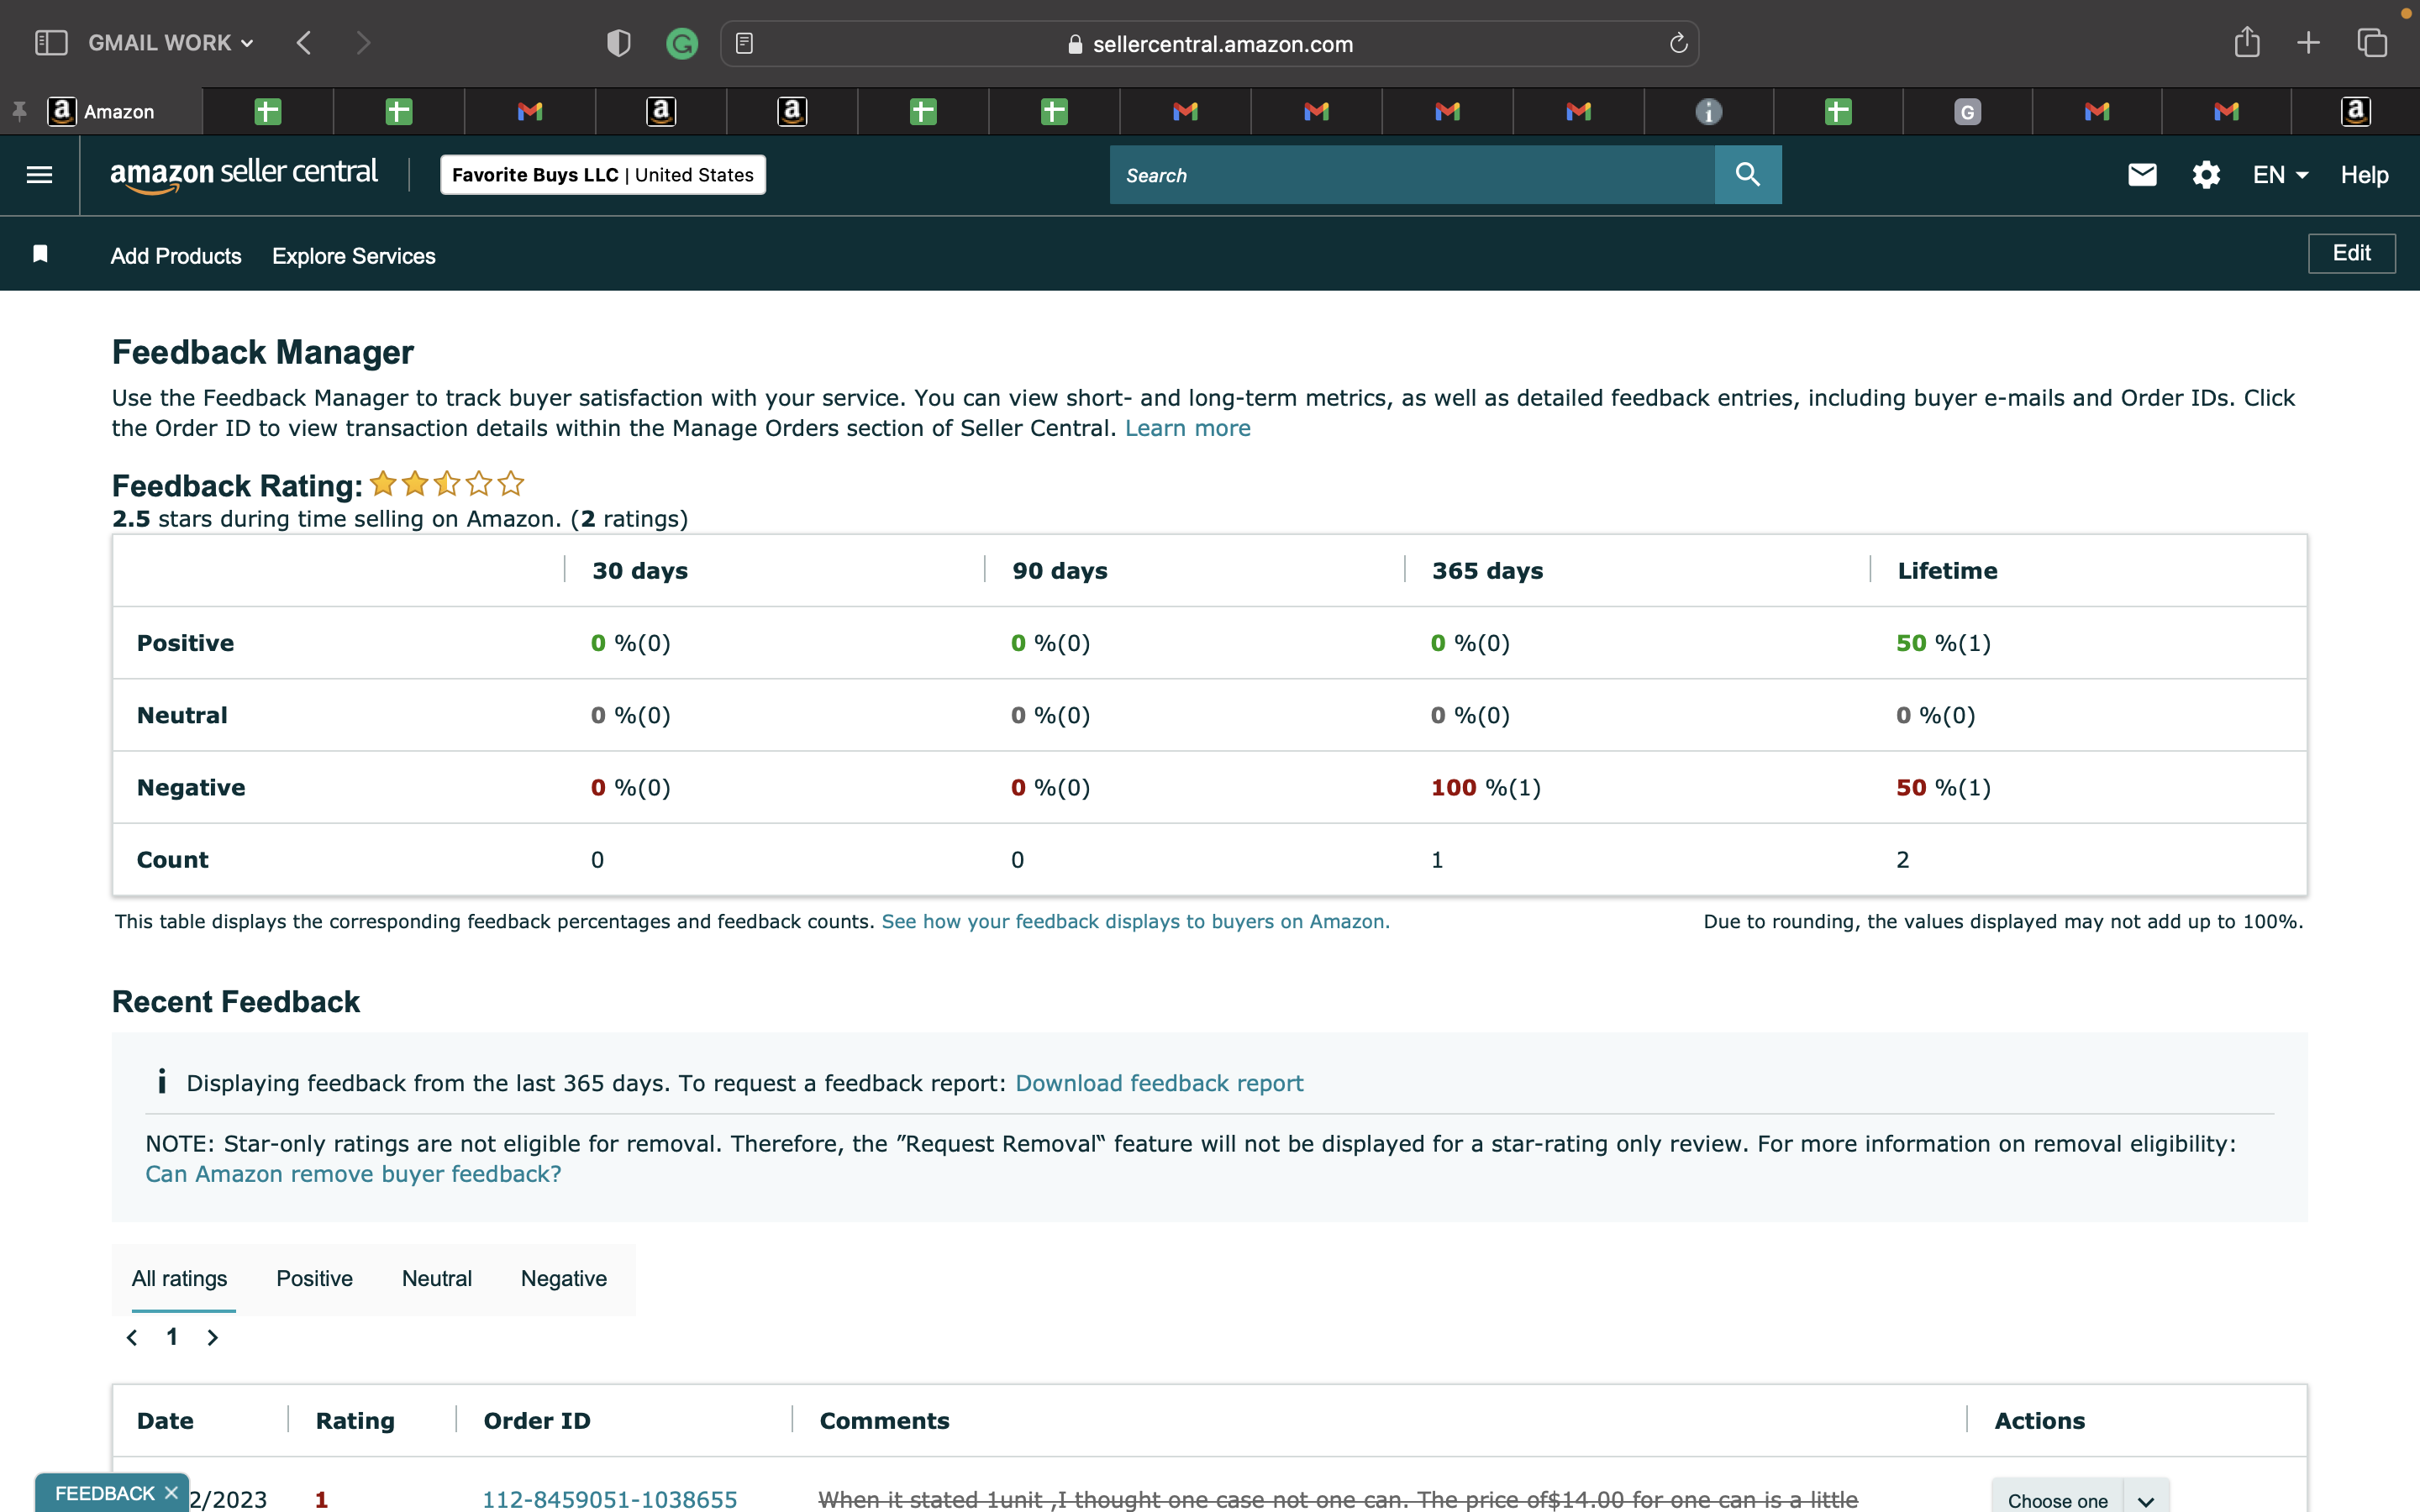Close the FEEDBACK widget with its X

(171, 1493)
